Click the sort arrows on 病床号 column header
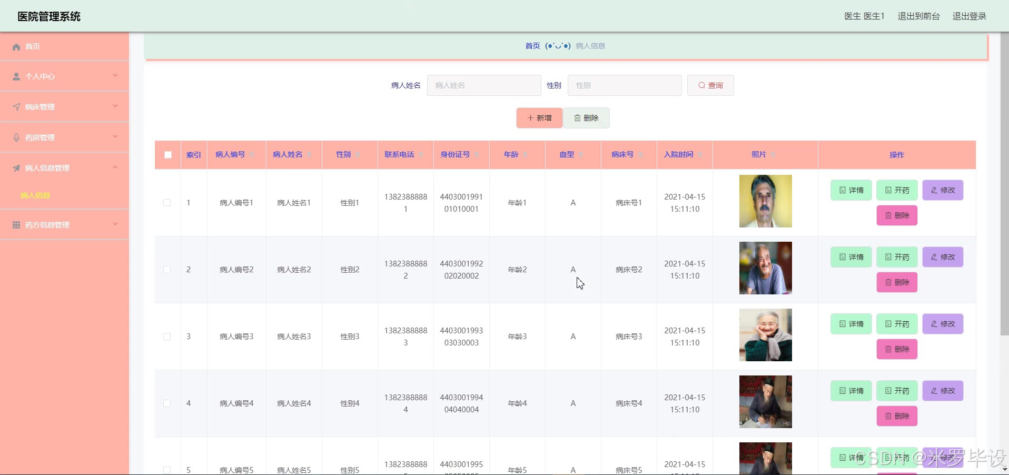The image size is (1009, 475). (640, 154)
